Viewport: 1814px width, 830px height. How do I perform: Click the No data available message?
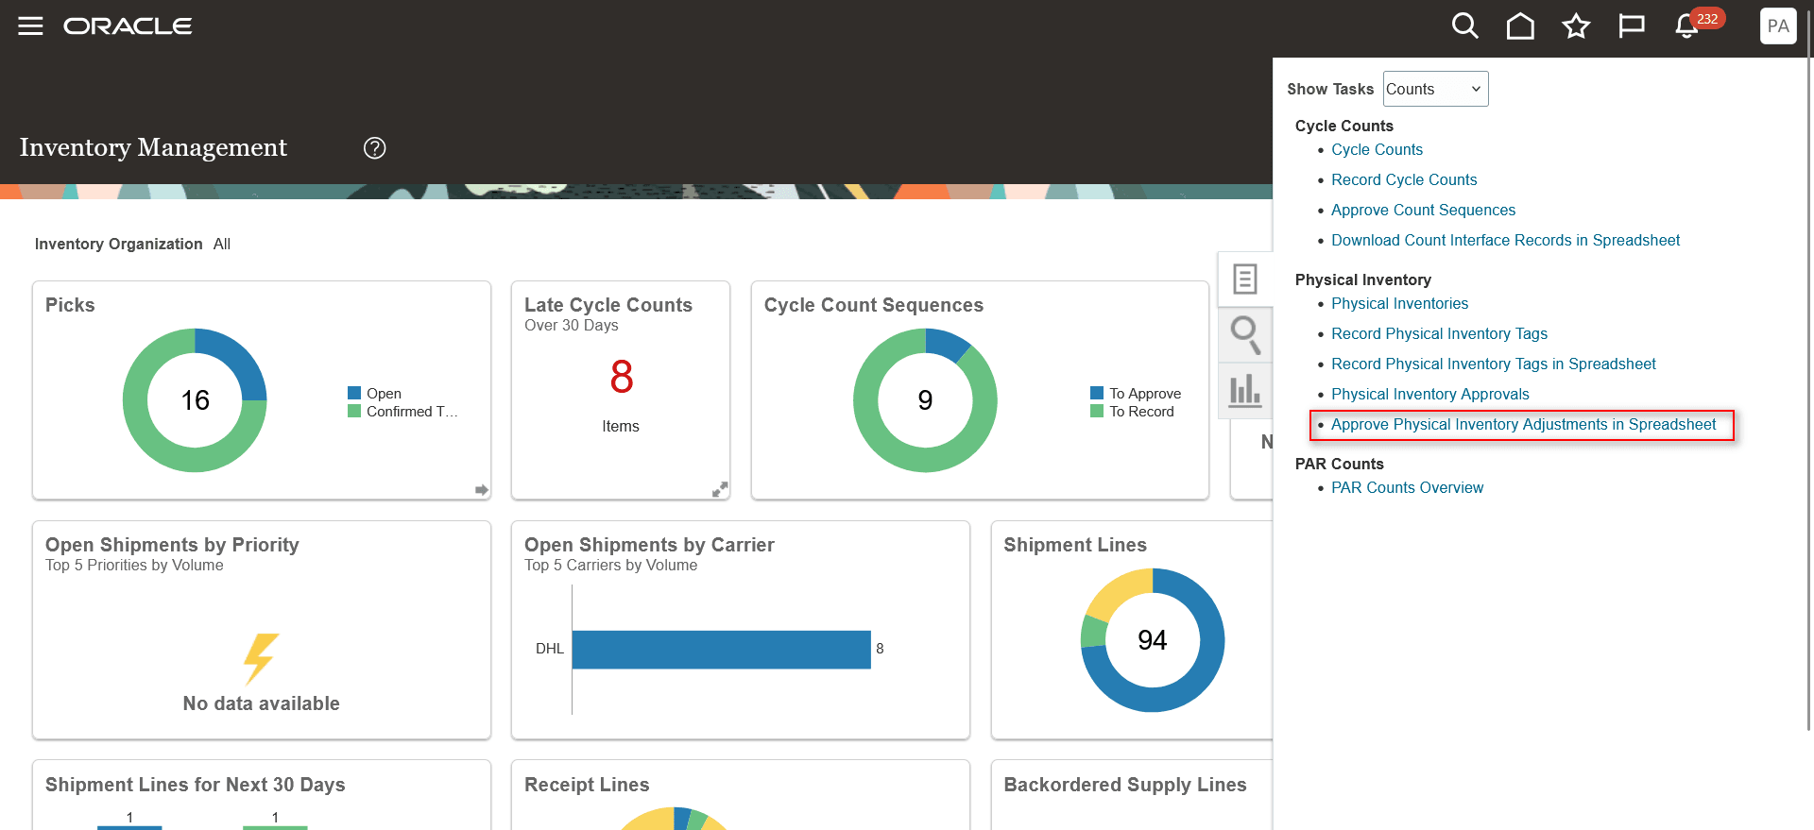pyautogui.click(x=261, y=703)
